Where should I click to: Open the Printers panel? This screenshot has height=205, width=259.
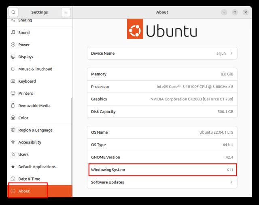click(40, 94)
